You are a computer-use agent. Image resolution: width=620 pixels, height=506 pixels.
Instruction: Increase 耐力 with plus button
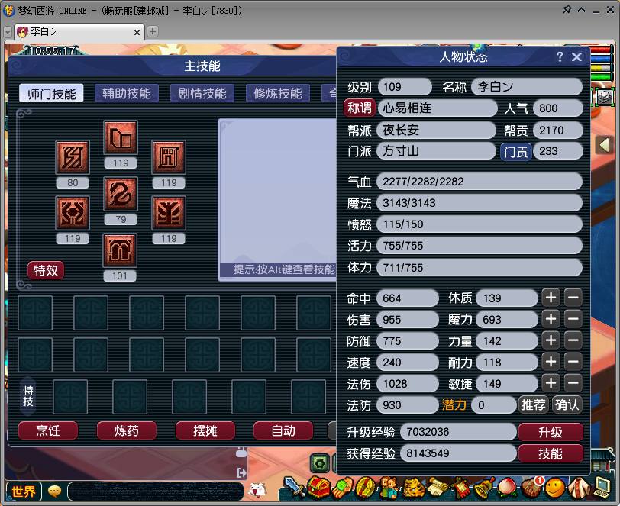pos(551,362)
